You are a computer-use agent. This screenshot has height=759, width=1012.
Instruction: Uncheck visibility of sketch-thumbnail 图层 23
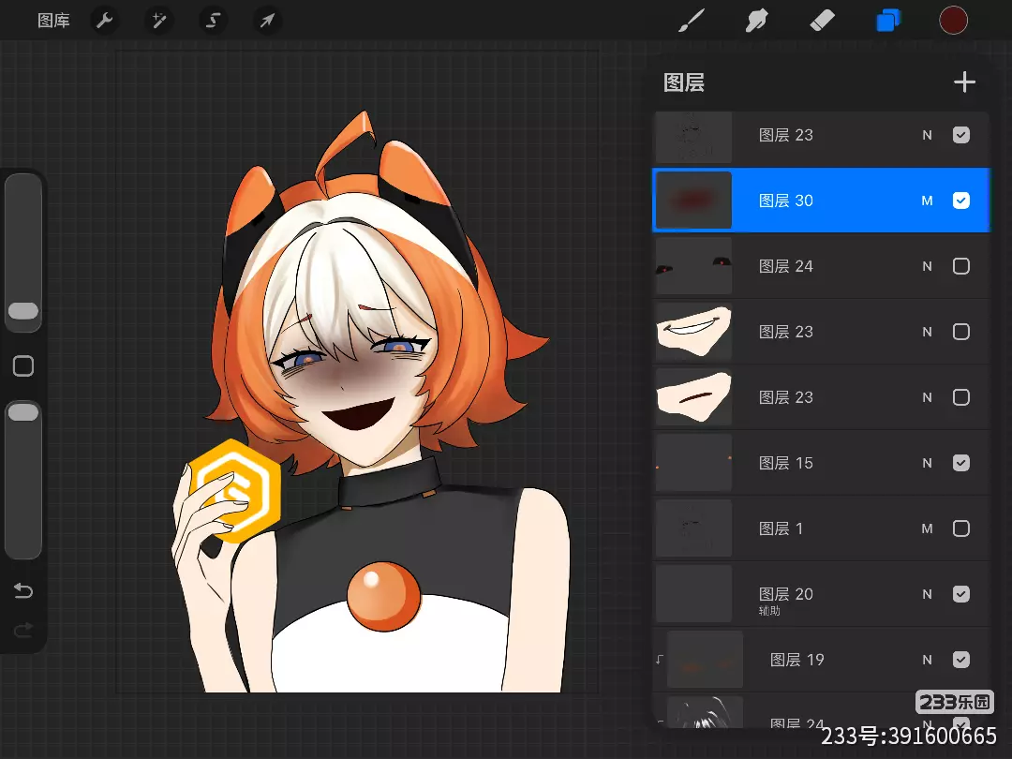(x=961, y=135)
